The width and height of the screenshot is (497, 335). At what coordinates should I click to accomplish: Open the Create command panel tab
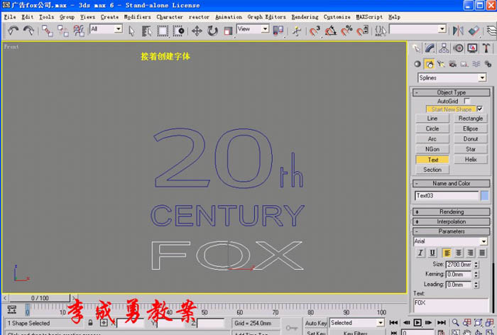416,48
